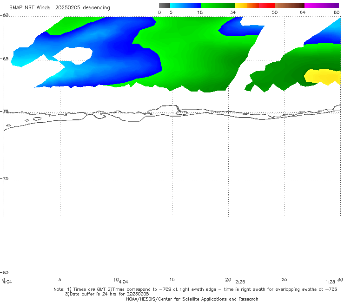Select the yellow-orange colorbar segment
The height and width of the screenshot is (302, 344).
247,6
